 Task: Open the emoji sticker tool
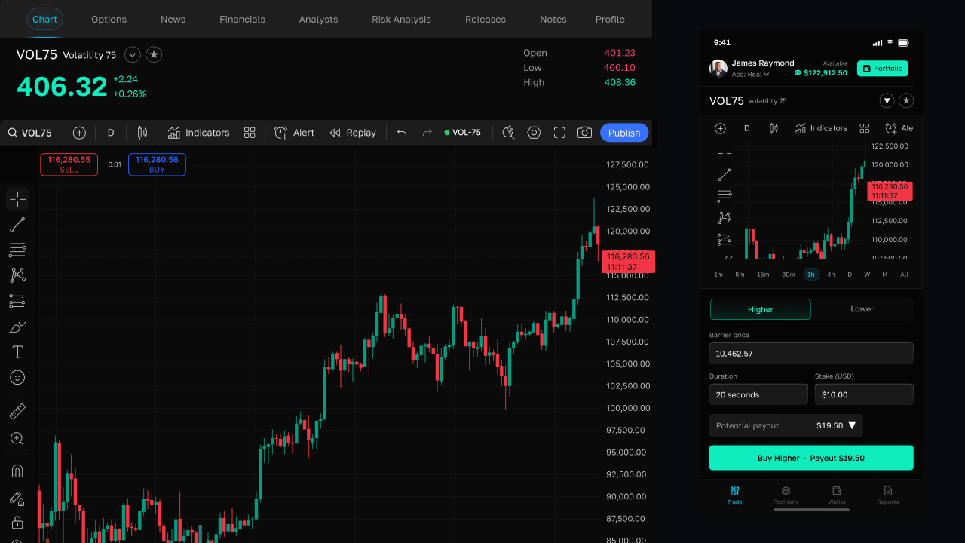click(x=17, y=377)
